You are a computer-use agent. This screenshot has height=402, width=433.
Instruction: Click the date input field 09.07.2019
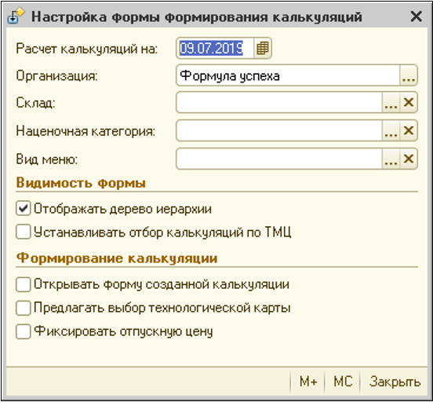215,48
